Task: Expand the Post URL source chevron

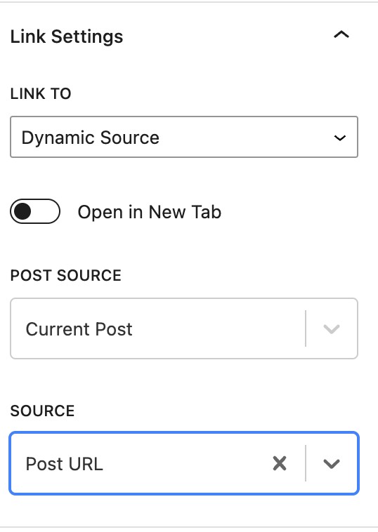Action: click(332, 463)
